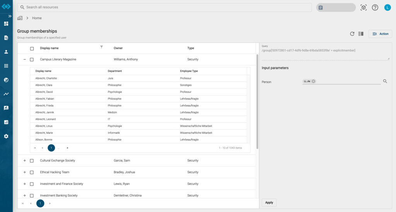This screenshot has width=396, height=212.
Task: Click the Display name column filter icon
Action: [x=101, y=47]
